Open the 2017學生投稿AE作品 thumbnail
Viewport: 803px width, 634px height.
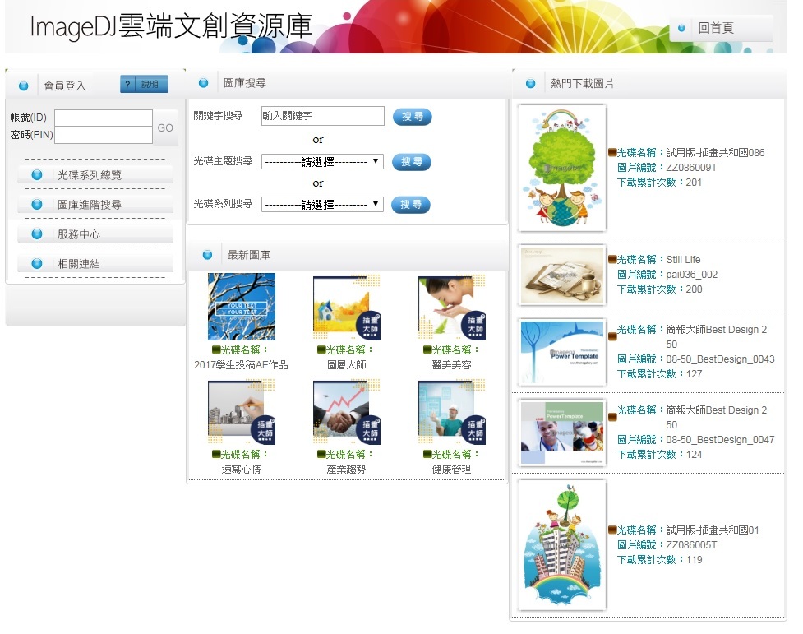(x=242, y=307)
